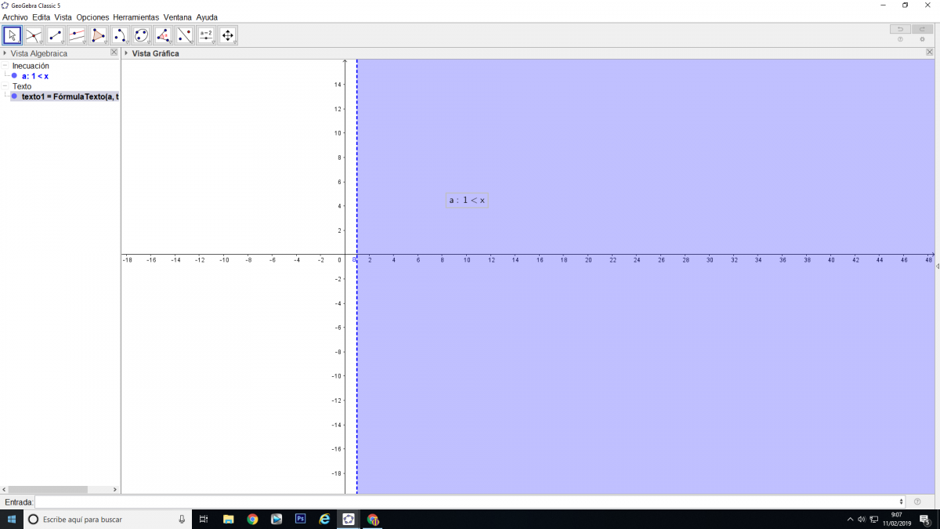This screenshot has width=940, height=529.
Task: Select the Parallel line tool
Action: (77, 35)
